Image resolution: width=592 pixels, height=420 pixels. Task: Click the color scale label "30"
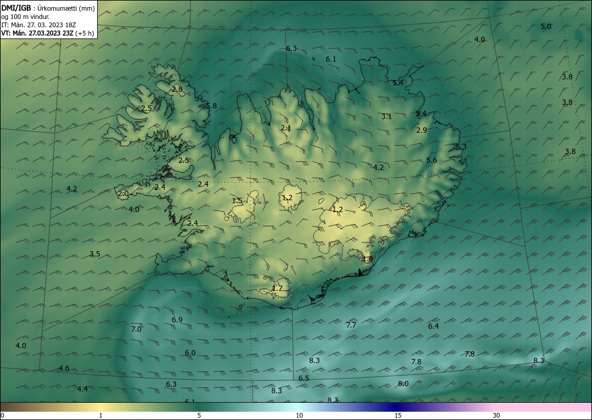497,416
